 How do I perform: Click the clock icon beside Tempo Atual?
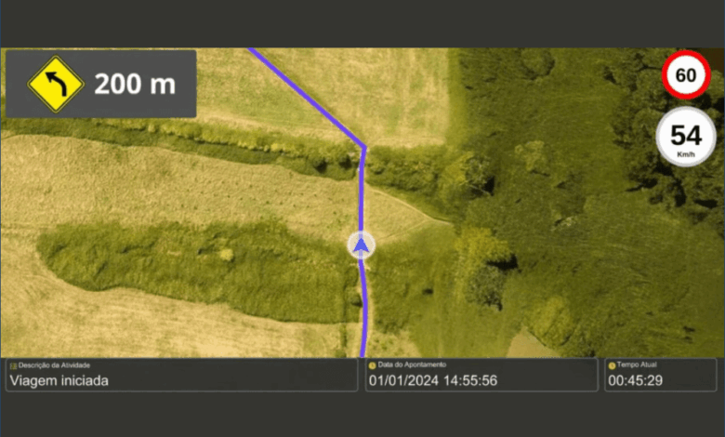[x=612, y=365]
